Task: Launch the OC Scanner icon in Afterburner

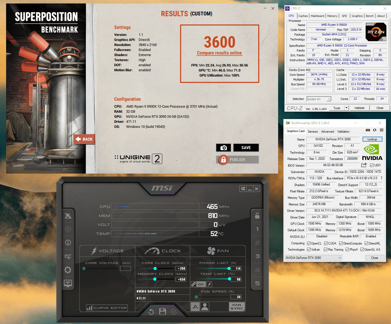Action: 68,256
